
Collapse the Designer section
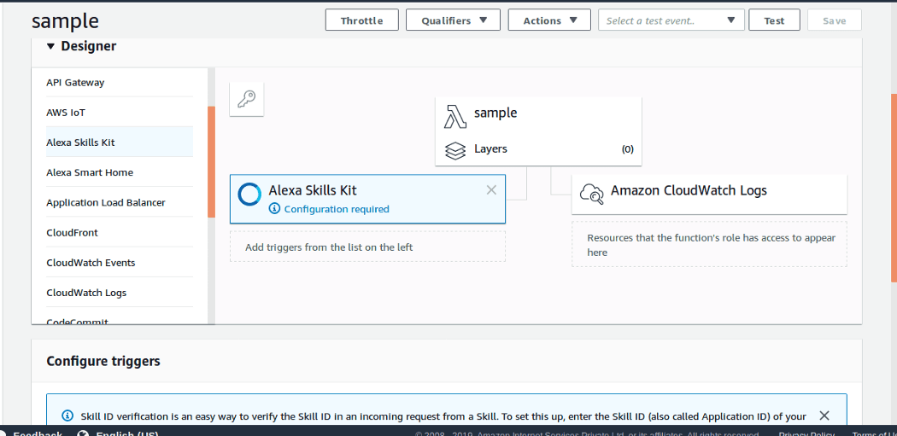click(x=51, y=47)
